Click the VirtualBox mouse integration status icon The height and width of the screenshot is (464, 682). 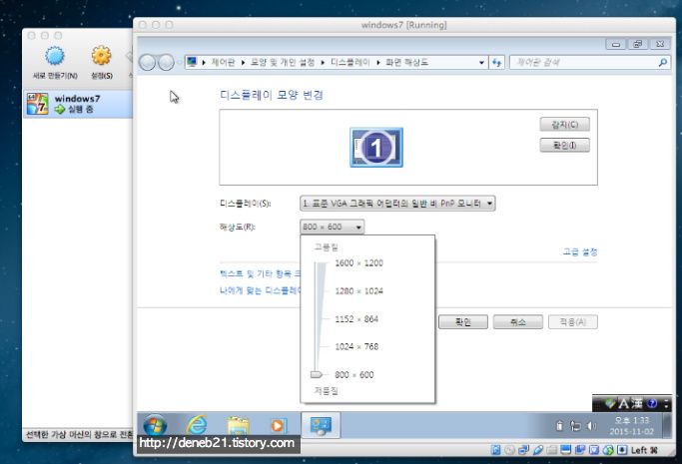pos(608,450)
